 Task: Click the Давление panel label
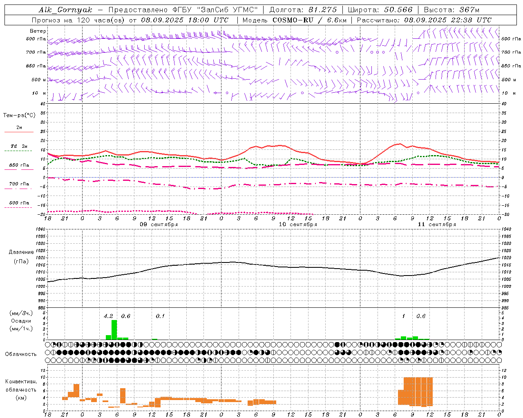[x=21, y=252]
